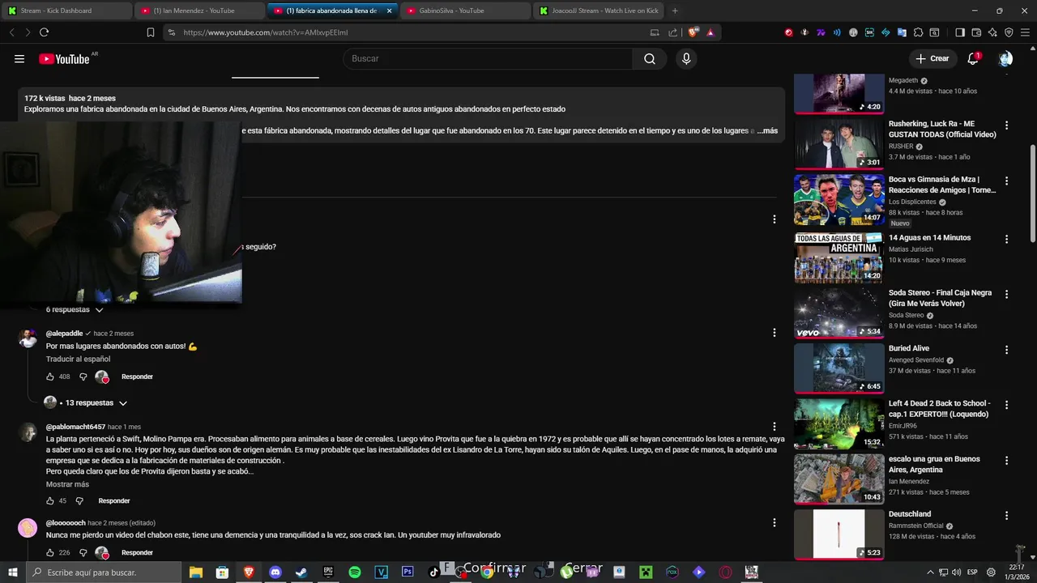
Task: Open Steam from the taskbar
Action: (301, 572)
